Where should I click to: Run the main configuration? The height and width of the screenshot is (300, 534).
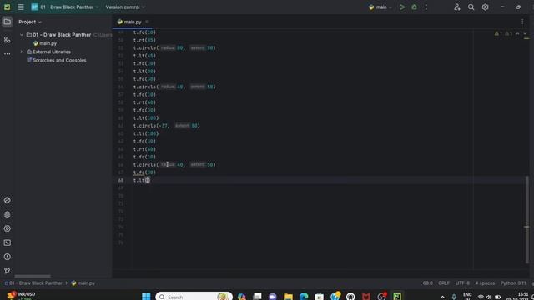point(402,7)
